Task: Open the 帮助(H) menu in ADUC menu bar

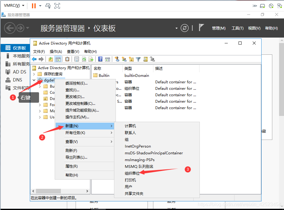Action: [x=90, y=52]
